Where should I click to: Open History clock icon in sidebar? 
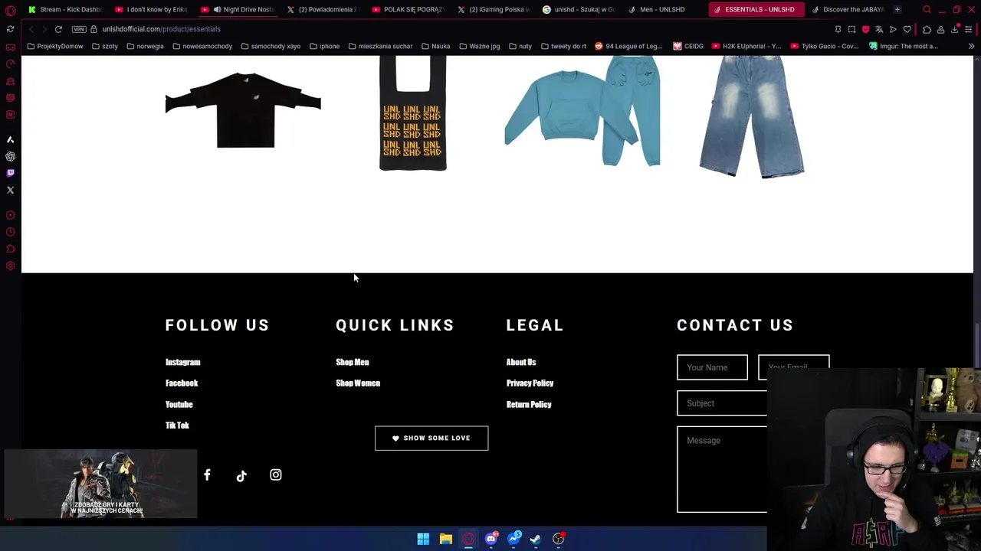[x=10, y=232]
